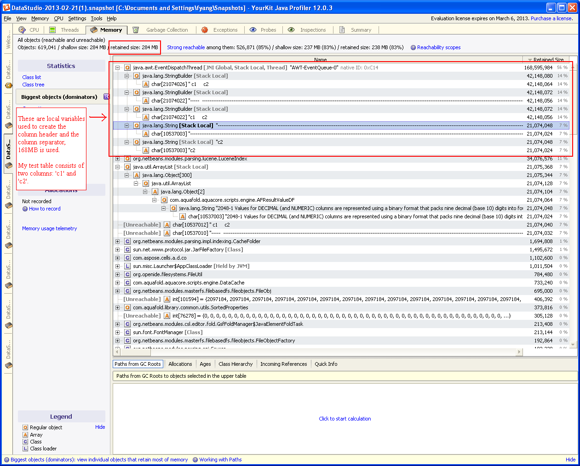
Task: Expand the JarFileFactory [Class] node
Action: (x=118, y=250)
